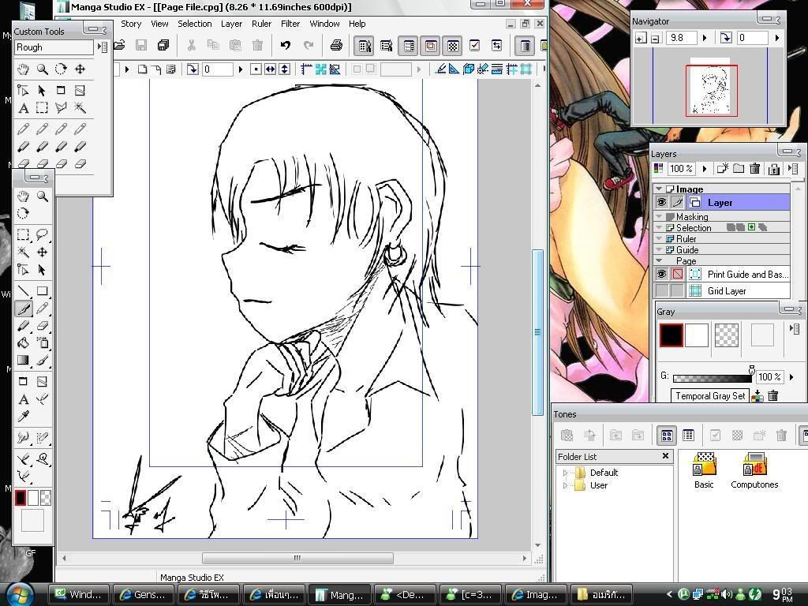Expand the Selection group
Viewport: 808px width, 606px height.
pos(659,227)
